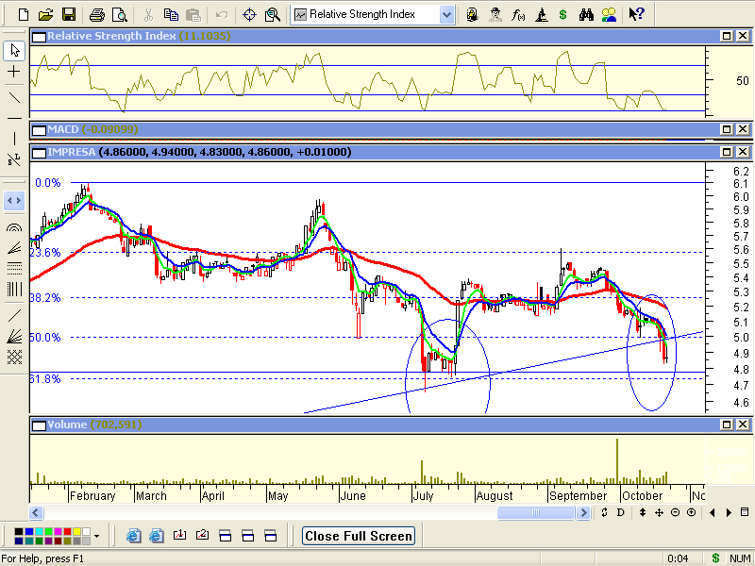Select the Fibonacci time zones tool
This screenshot has width=755, height=566.
pos(14,289)
